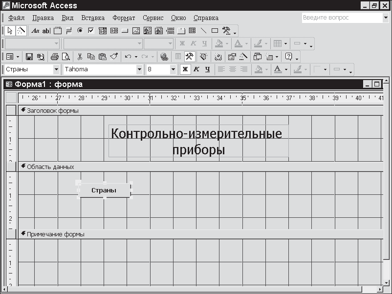Click the Save icon
Screen dimensions: 392x294
[x=29, y=57]
